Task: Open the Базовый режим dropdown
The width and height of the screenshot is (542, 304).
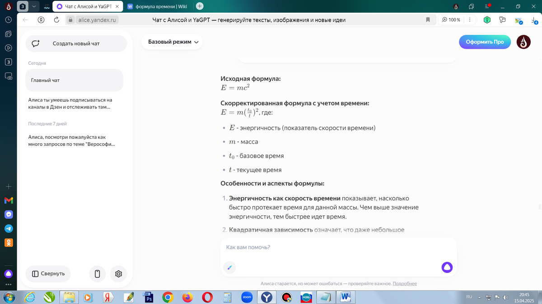Action: pyautogui.click(x=172, y=41)
